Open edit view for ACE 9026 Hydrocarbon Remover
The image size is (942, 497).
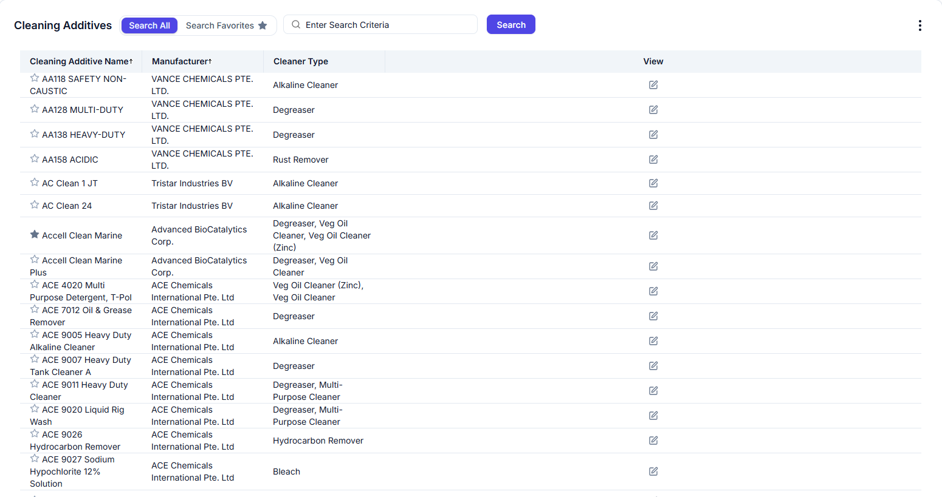coord(653,441)
